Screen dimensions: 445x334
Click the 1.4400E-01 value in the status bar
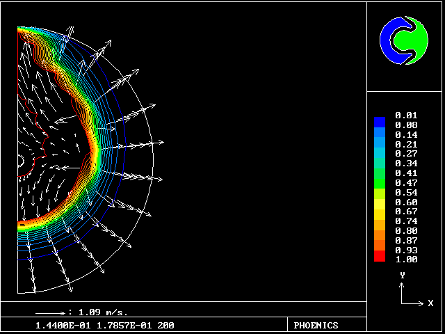tap(58, 325)
